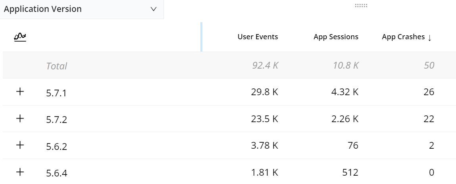Image resolution: width=456 pixels, height=184 pixels.
Task: Select version 5.6.2 row label
Action: tap(56, 146)
